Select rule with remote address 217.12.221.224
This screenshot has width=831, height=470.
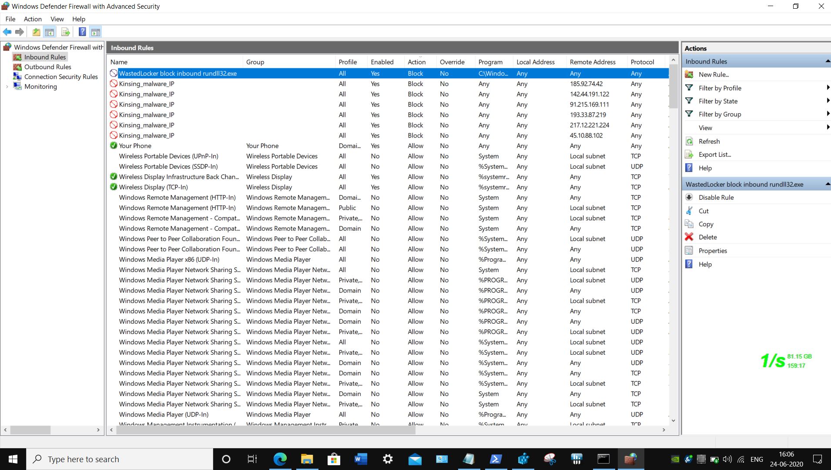tap(388, 125)
